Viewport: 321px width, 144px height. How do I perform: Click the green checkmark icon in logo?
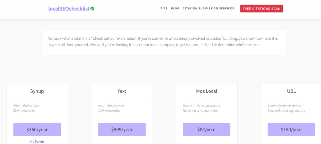click(x=92, y=9)
